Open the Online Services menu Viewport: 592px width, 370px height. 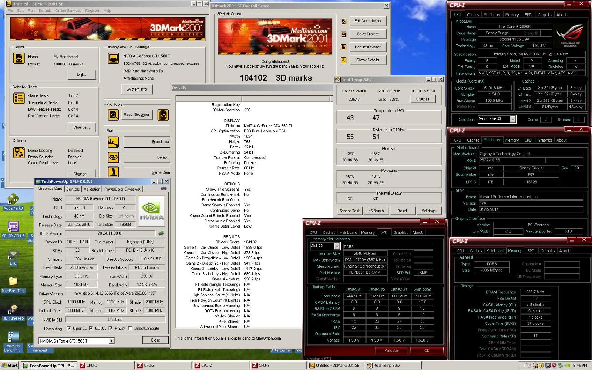68,11
